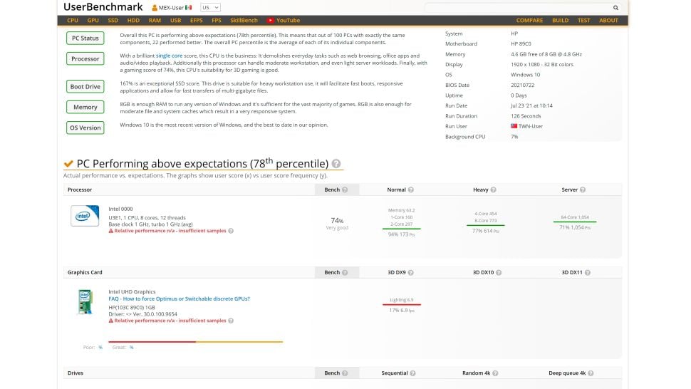Click the PC Status button

(85, 38)
